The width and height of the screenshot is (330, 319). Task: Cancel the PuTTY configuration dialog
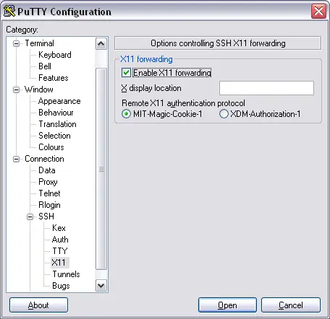tap(291, 305)
